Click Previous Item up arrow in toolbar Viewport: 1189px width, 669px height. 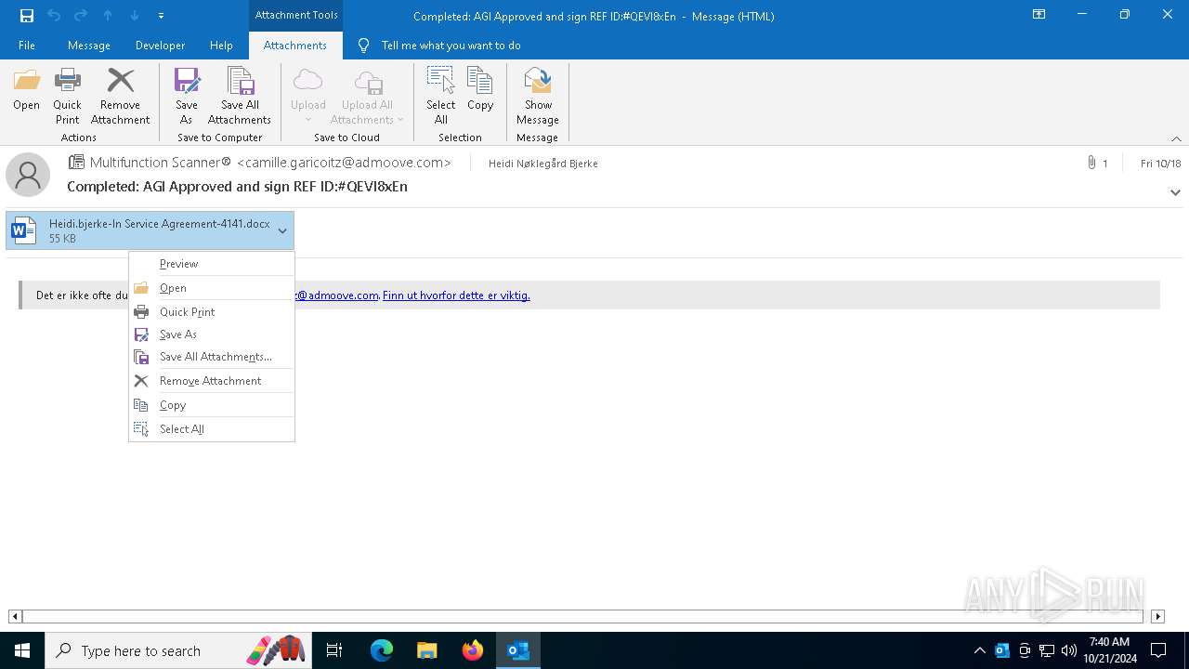click(108, 16)
